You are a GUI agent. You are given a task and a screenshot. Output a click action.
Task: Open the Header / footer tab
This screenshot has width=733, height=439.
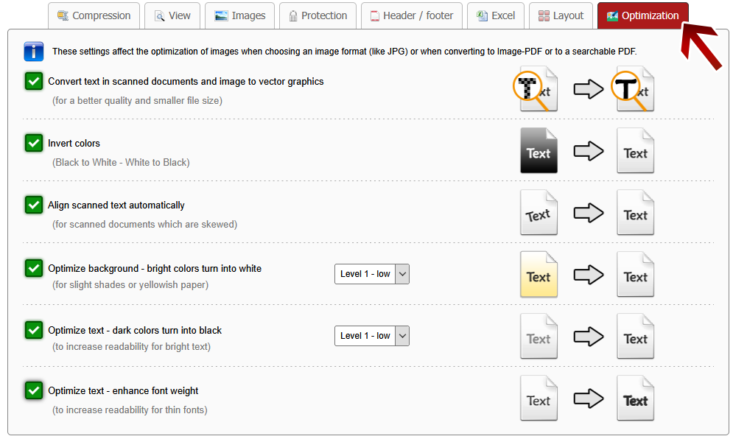tap(411, 15)
